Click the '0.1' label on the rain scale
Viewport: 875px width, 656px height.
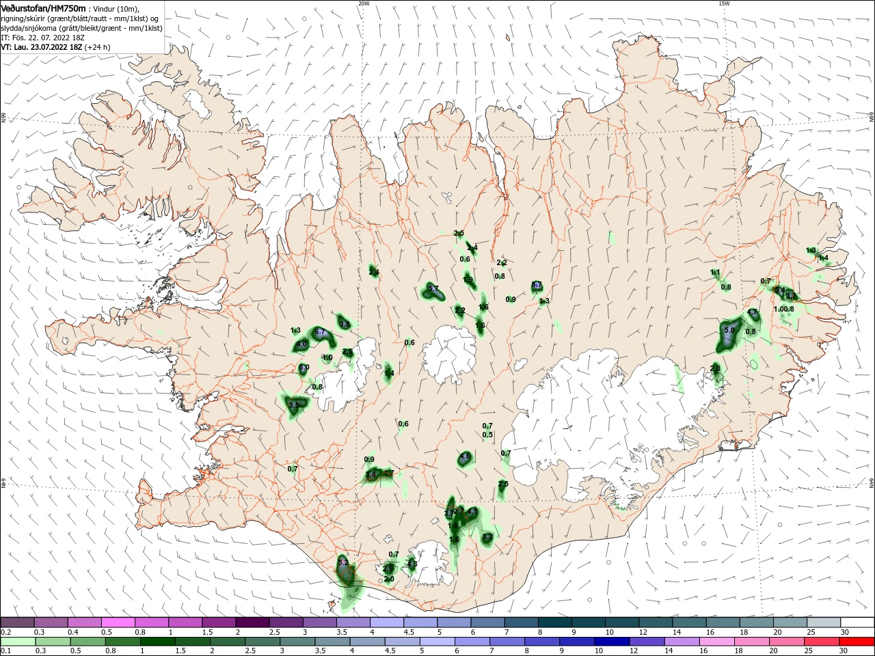point(6,651)
